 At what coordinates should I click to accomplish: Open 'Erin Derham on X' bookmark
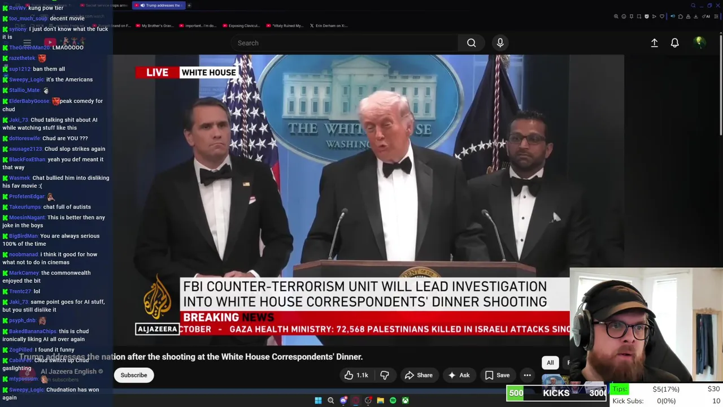coord(329,25)
